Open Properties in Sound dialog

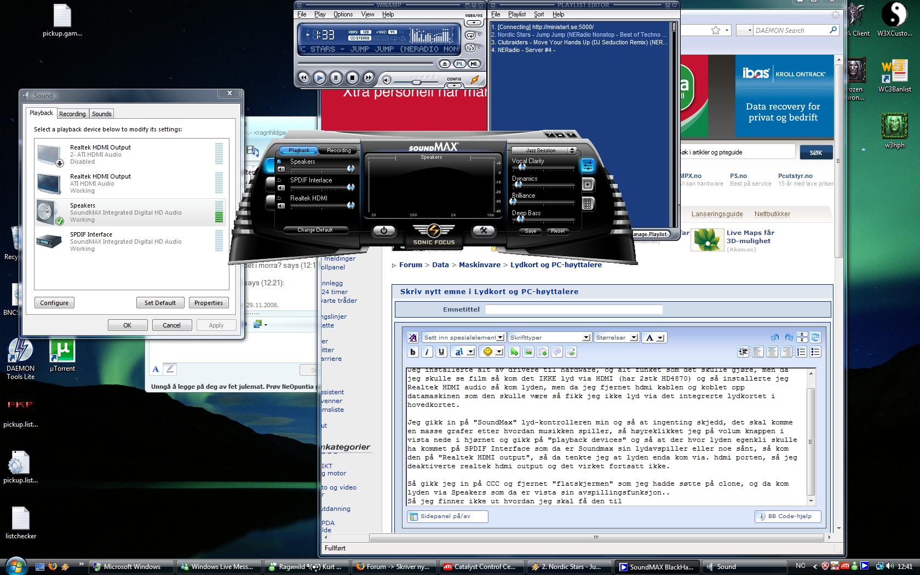pos(209,303)
